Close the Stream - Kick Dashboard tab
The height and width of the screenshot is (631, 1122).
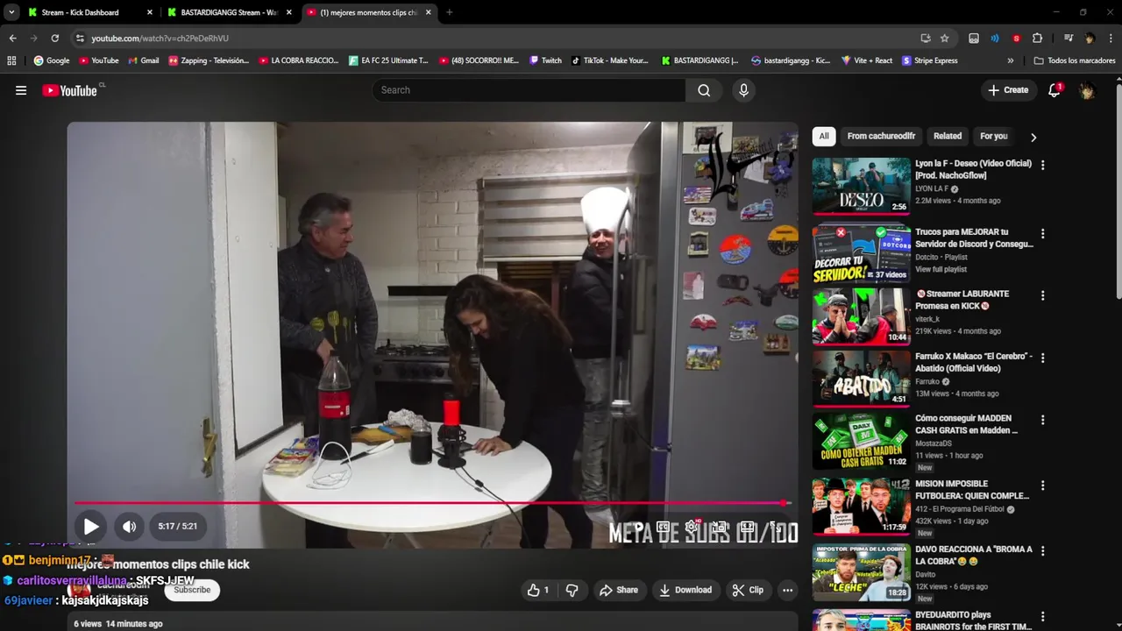(x=150, y=12)
